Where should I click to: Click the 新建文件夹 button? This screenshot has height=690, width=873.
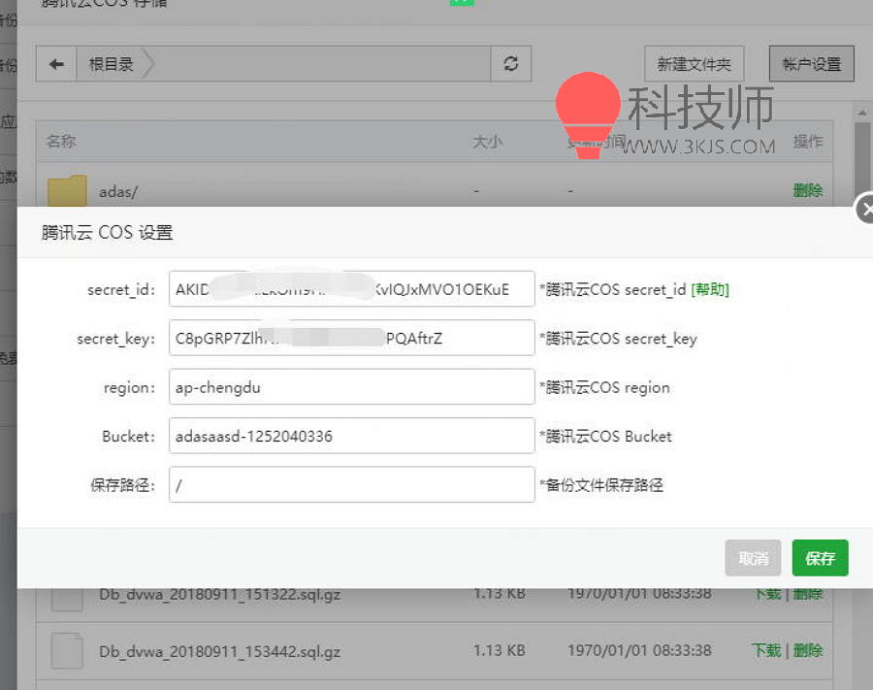pos(695,64)
